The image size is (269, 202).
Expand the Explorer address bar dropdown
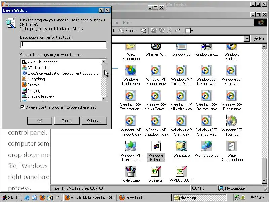[x=247, y=39]
